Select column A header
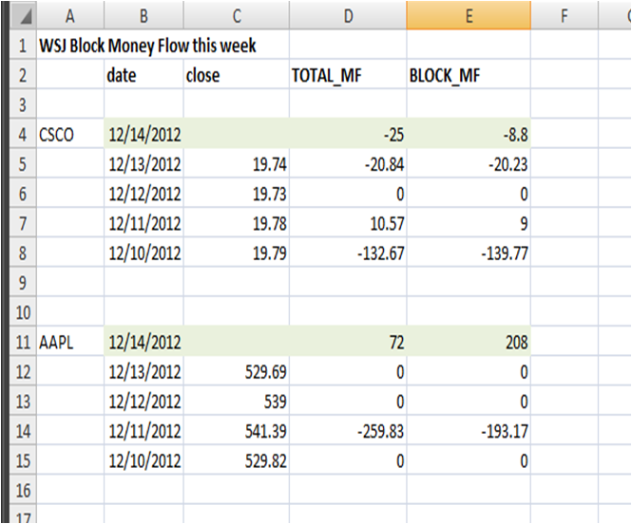The height and width of the screenshot is (524, 632). coord(70,15)
